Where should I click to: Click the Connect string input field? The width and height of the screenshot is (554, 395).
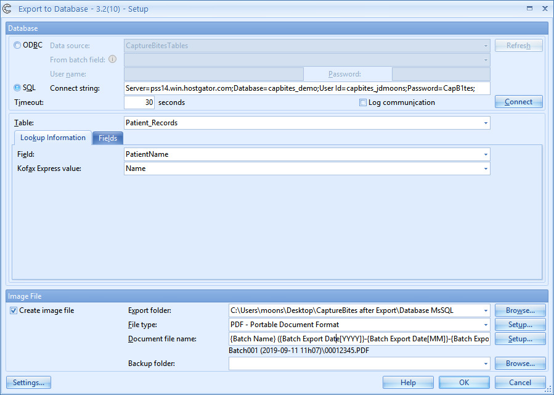[307, 88]
